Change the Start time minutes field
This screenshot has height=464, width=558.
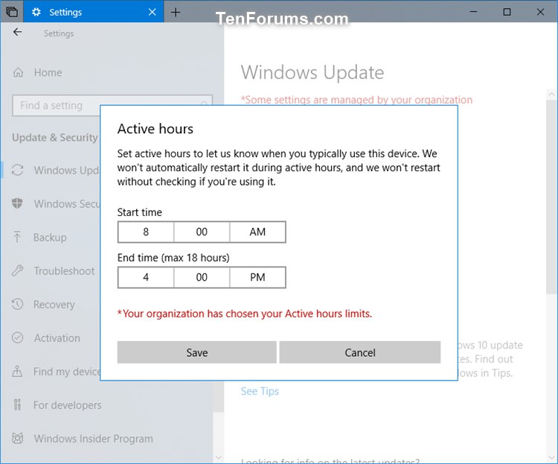pyautogui.click(x=202, y=232)
